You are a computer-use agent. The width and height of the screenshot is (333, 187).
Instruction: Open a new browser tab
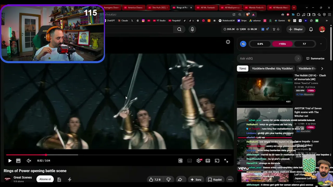pos(294,8)
